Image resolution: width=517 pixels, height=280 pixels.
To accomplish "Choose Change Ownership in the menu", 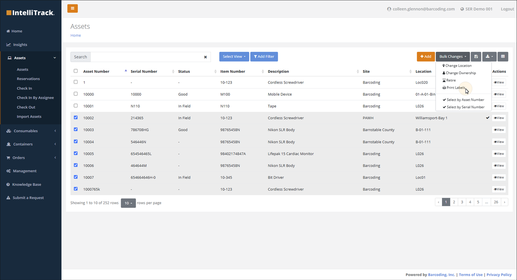I will click(459, 73).
